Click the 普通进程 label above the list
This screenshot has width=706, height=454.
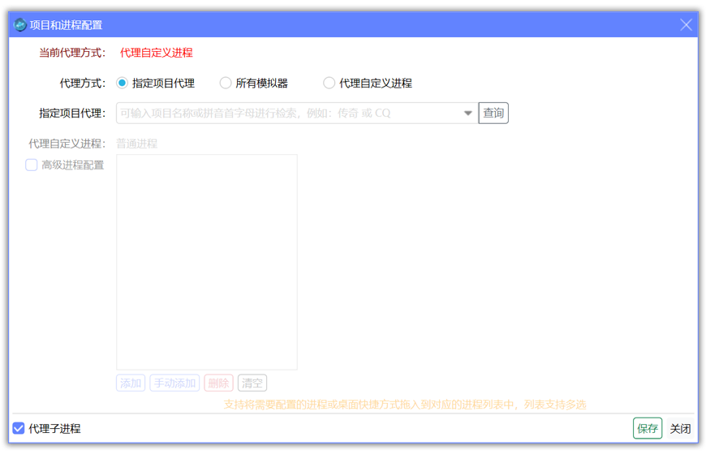[x=137, y=143]
